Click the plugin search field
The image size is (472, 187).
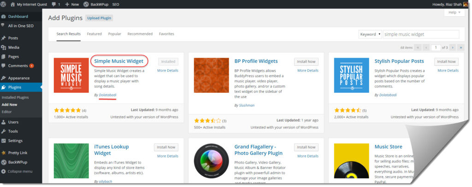coord(421,34)
